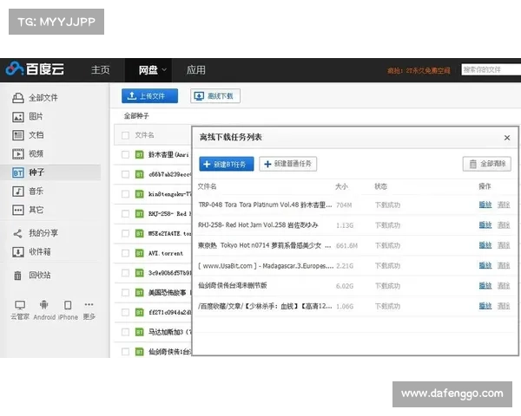Open 其它 category in sidebar
The width and height of the screenshot is (521, 416).
pyautogui.click(x=28, y=210)
